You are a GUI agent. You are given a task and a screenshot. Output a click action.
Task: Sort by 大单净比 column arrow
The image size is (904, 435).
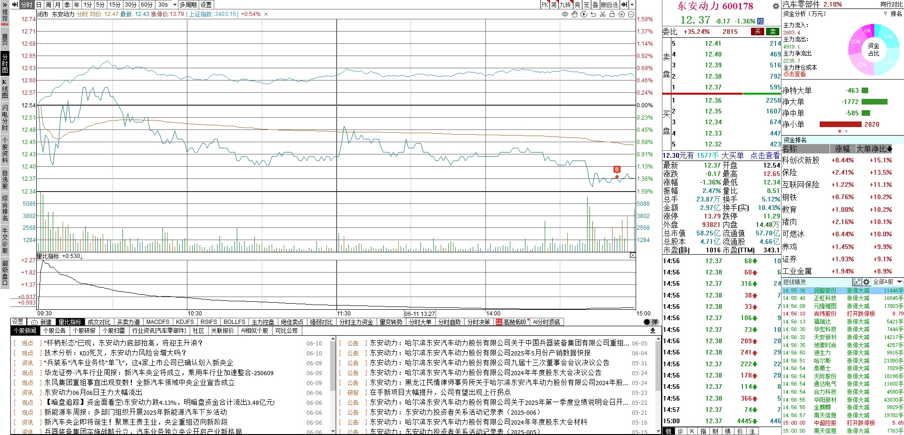(889, 149)
